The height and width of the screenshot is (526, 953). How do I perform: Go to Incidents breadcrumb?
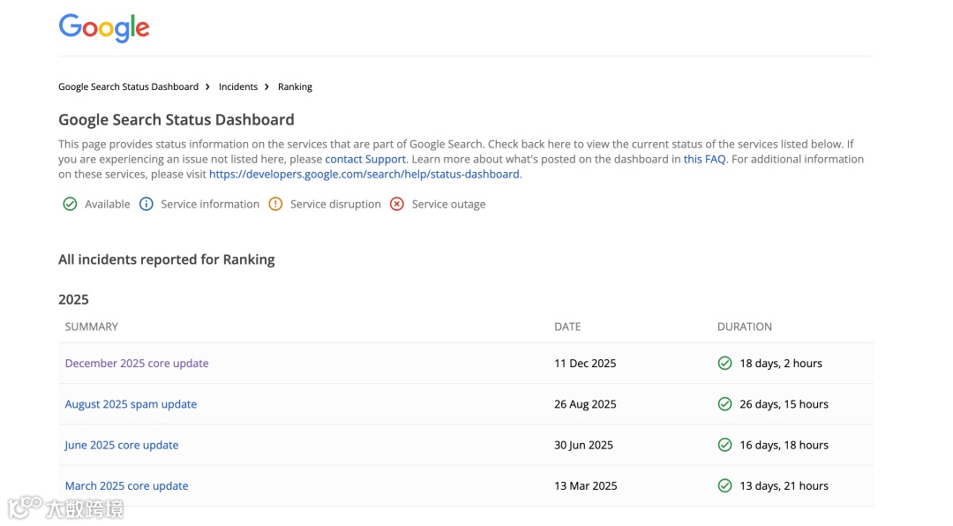tap(238, 86)
